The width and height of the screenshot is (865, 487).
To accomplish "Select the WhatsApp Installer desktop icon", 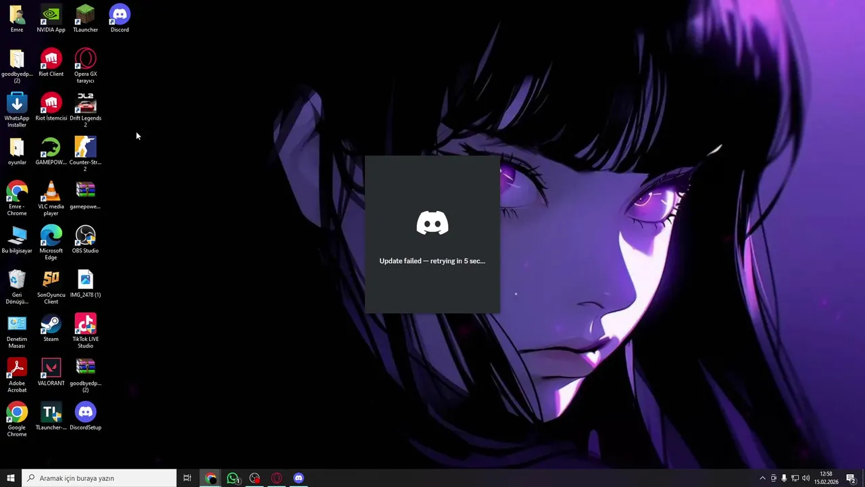I will [x=17, y=110].
